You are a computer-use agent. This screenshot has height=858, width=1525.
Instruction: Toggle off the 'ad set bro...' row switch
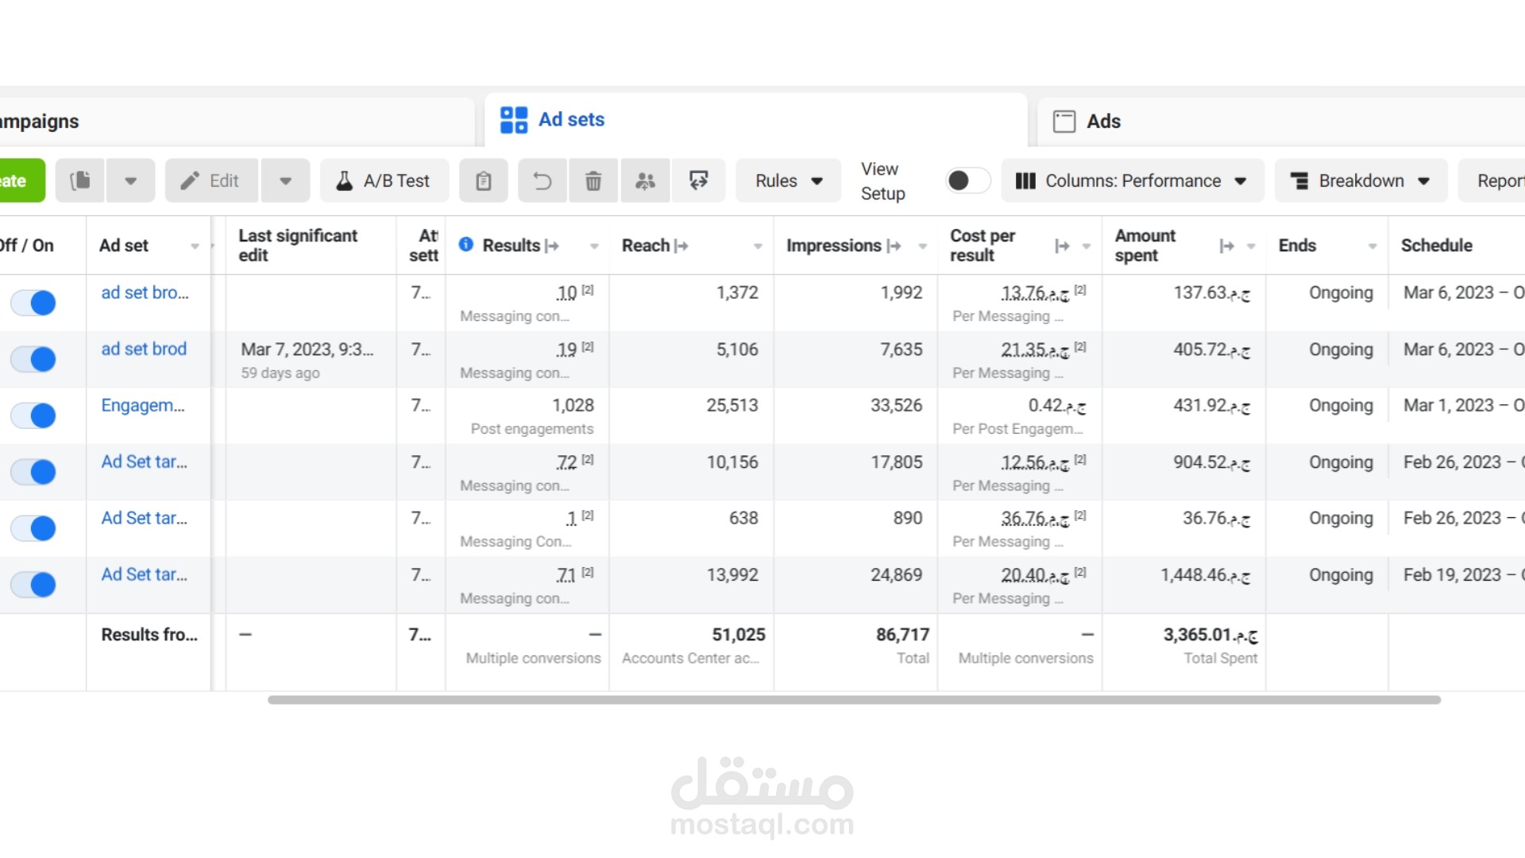(33, 303)
